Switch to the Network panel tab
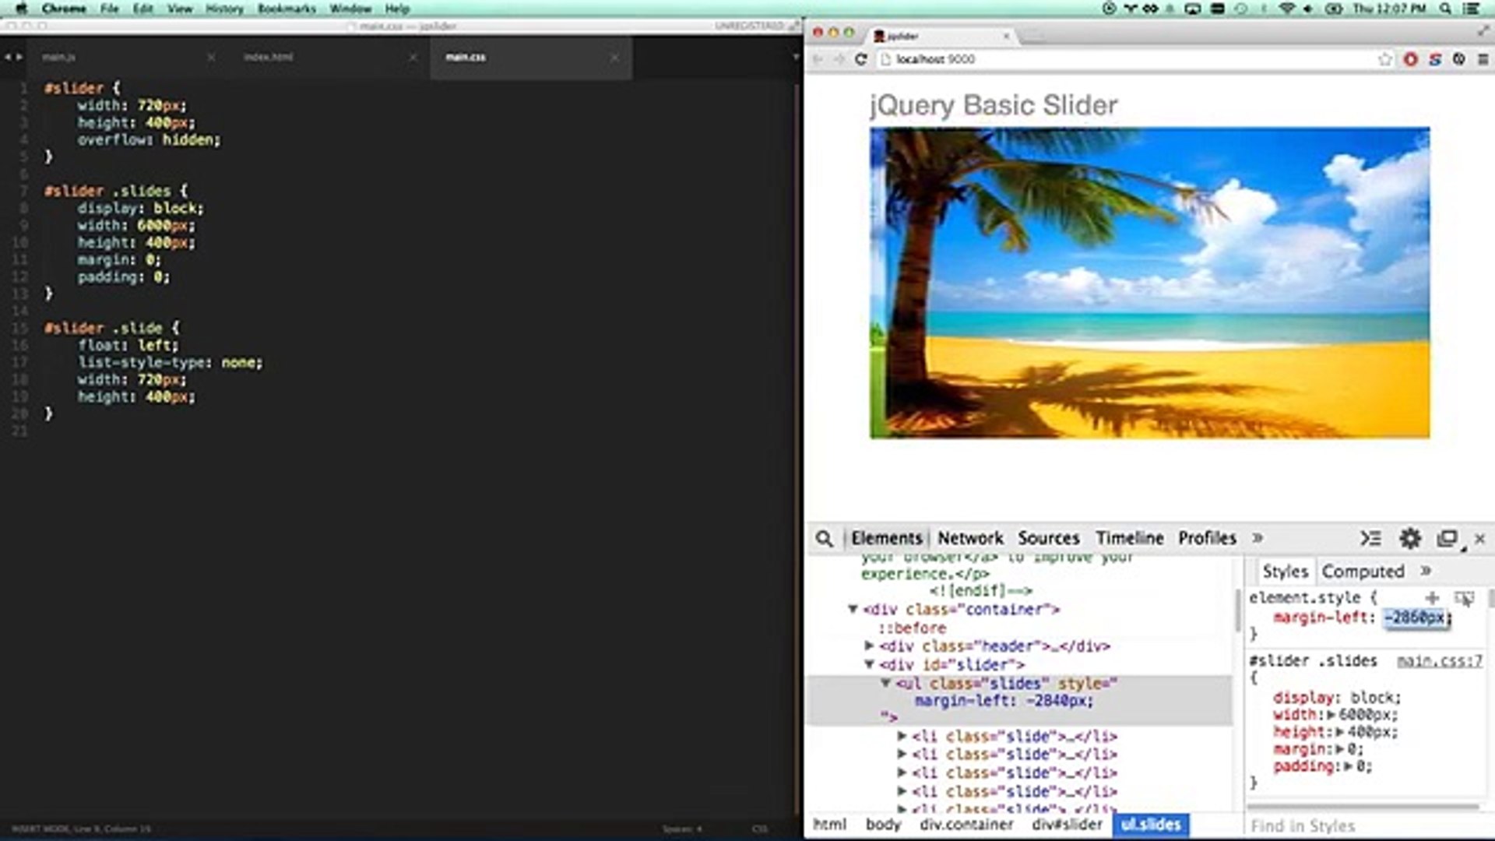 pyautogui.click(x=970, y=539)
